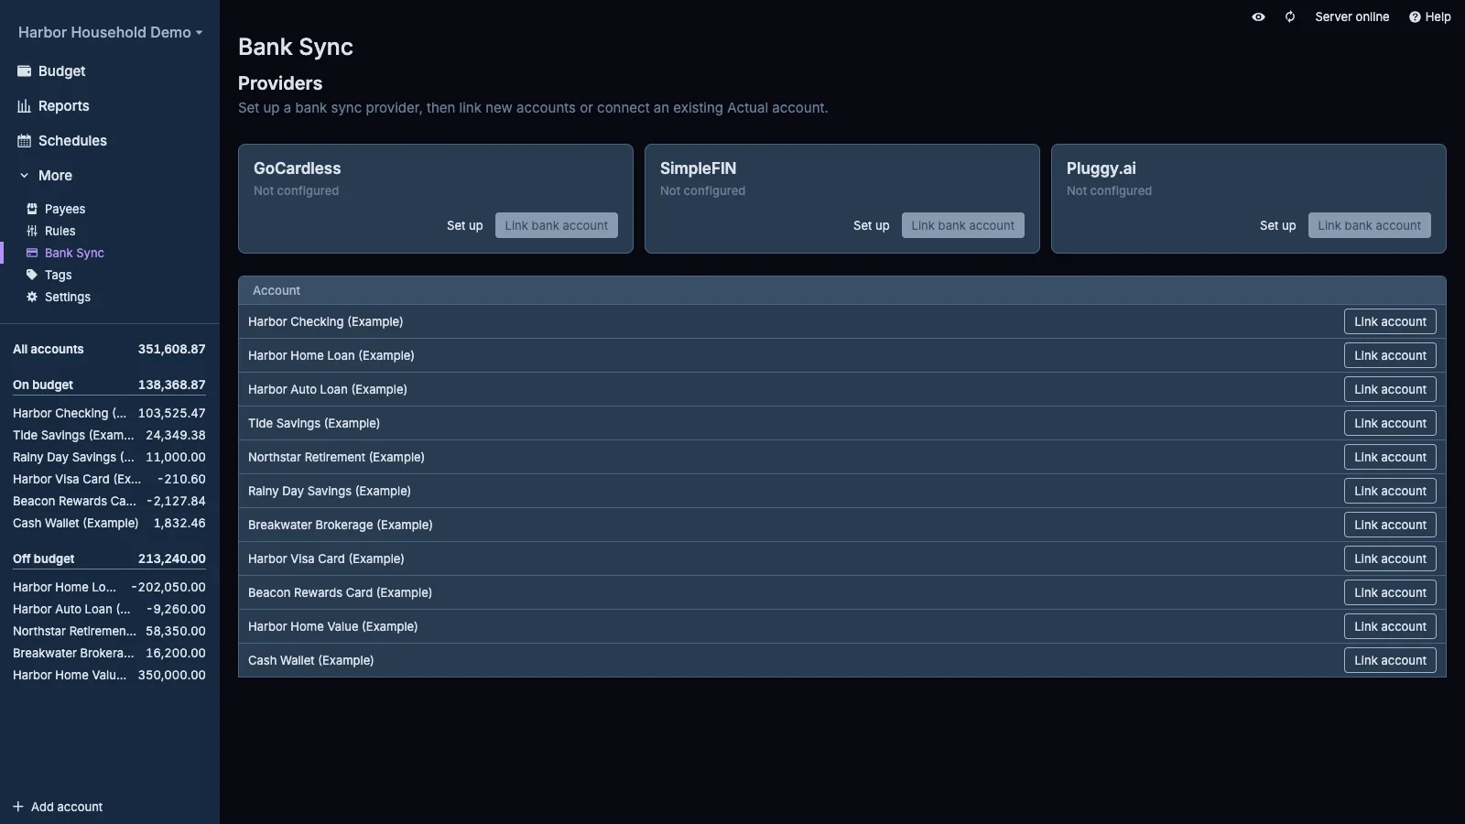The image size is (1465, 824).
Task: Open Off budget accounts view
Action: (109, 558)
